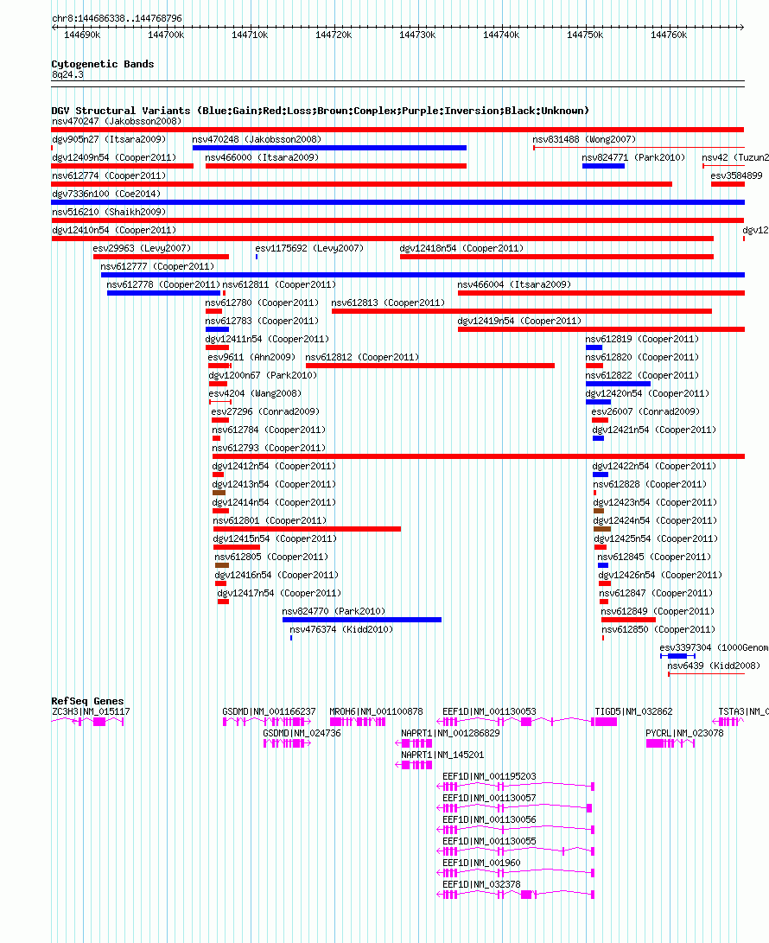Open dgv12420n54 (Cooper2011) variant
This screenshot has height=943, width=769.
tap(647, 393)
